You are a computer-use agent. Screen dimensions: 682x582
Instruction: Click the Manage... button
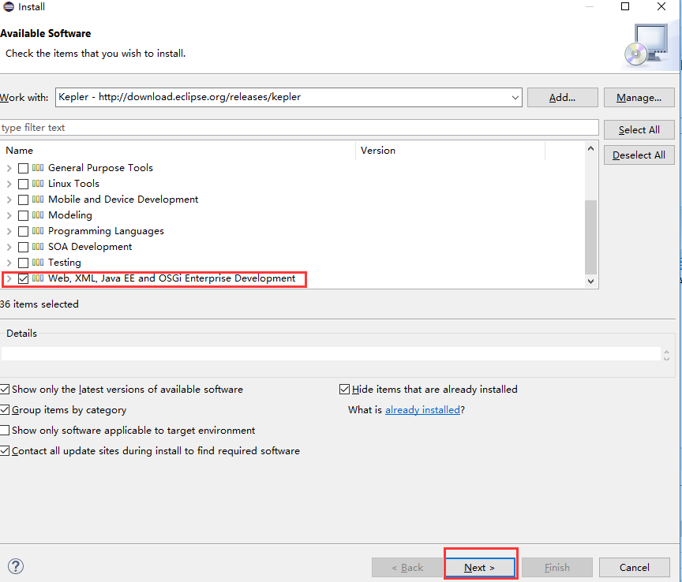(x=639, y=97)
